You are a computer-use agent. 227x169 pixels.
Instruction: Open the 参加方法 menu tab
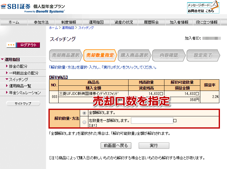coord(41,22)
